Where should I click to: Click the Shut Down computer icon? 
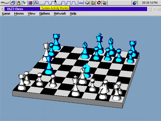point(30,3)
